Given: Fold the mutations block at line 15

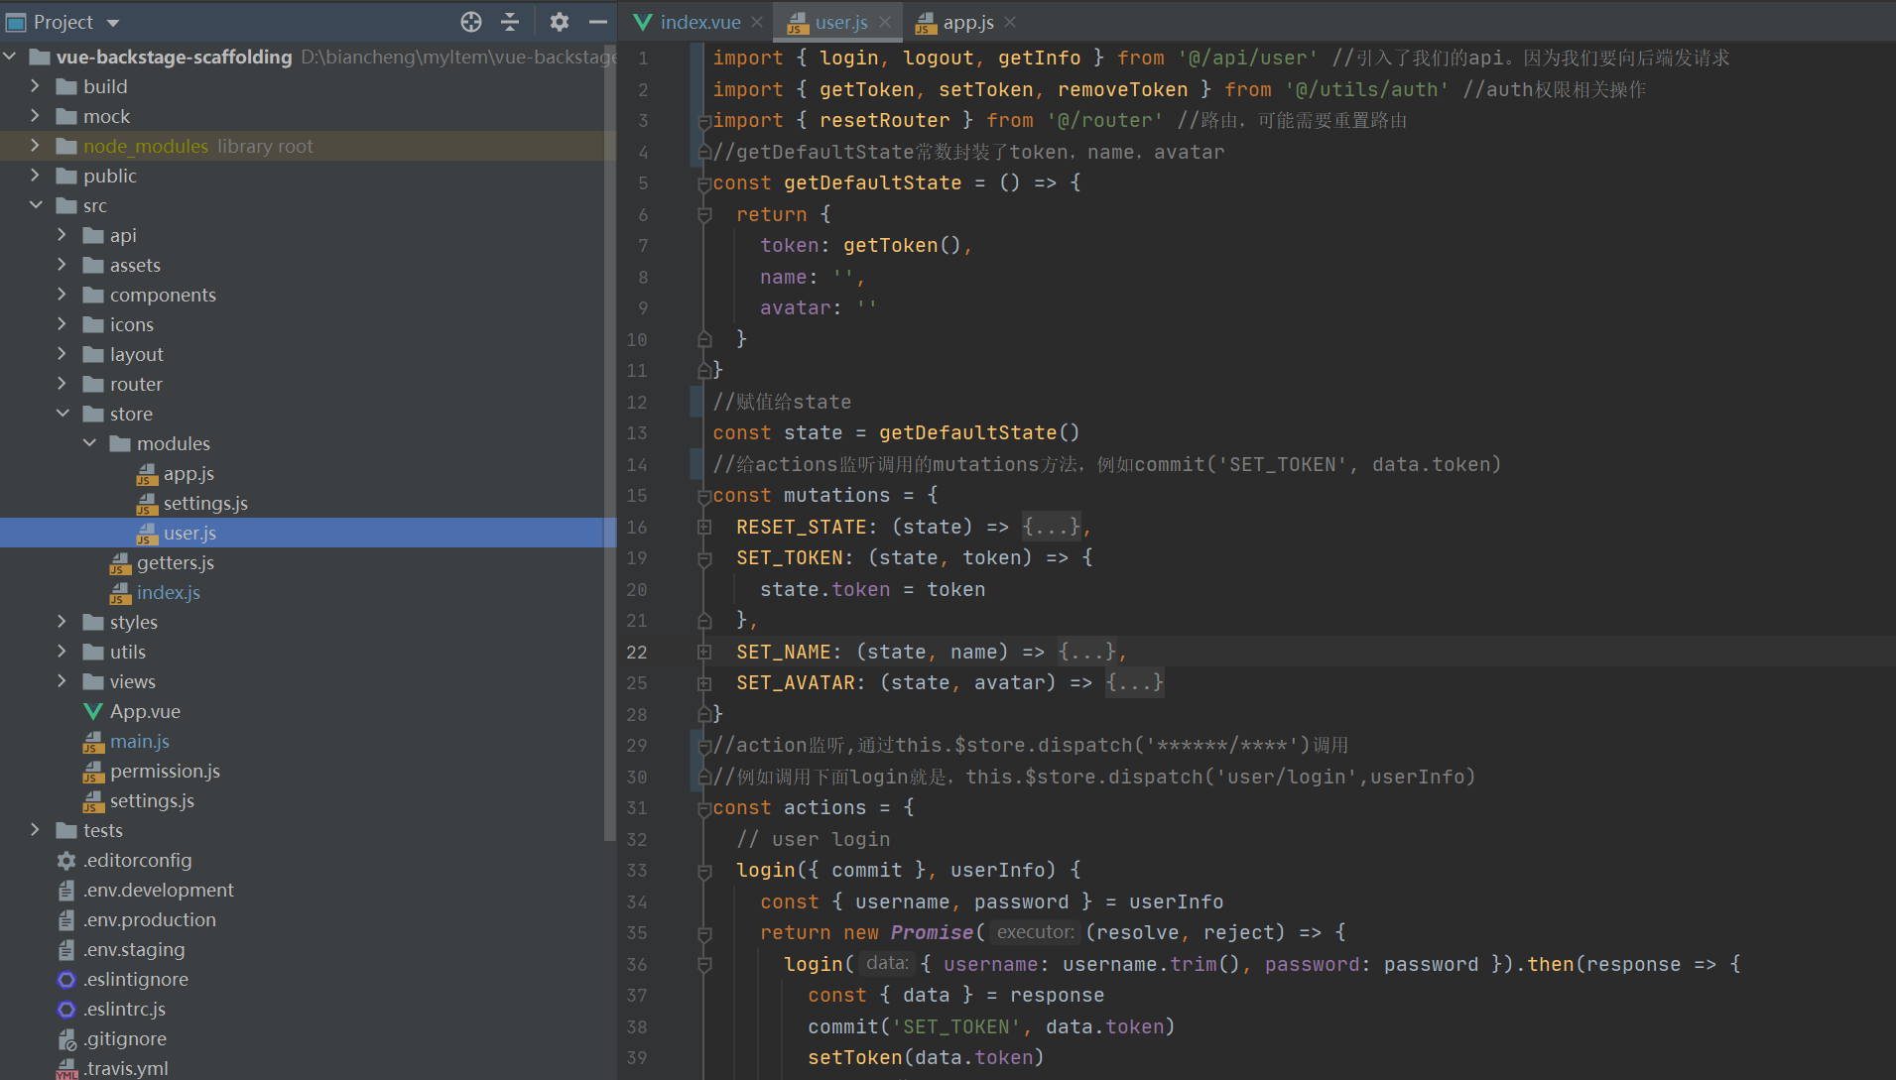Looking at the screenshot, I should pos(704,496).
